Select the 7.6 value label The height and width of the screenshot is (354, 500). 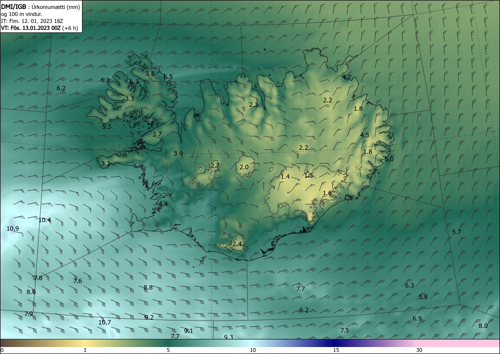tap(77, 281)
